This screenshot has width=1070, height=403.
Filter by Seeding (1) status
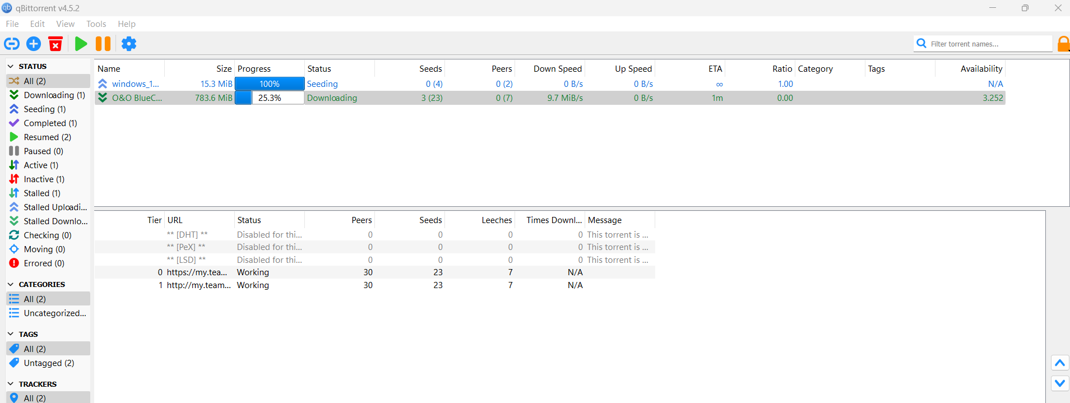click(x=48, y=109)
